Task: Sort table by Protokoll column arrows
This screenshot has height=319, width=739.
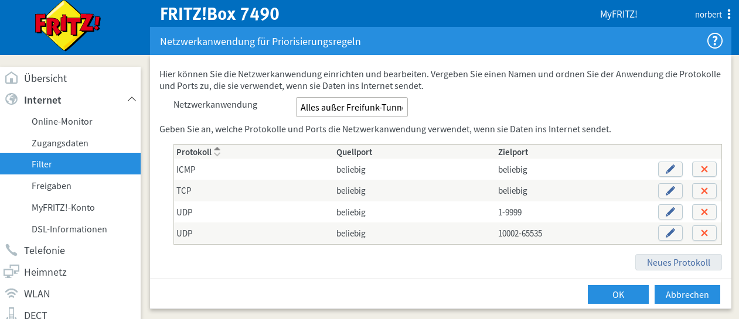Action: click(217, 152)
